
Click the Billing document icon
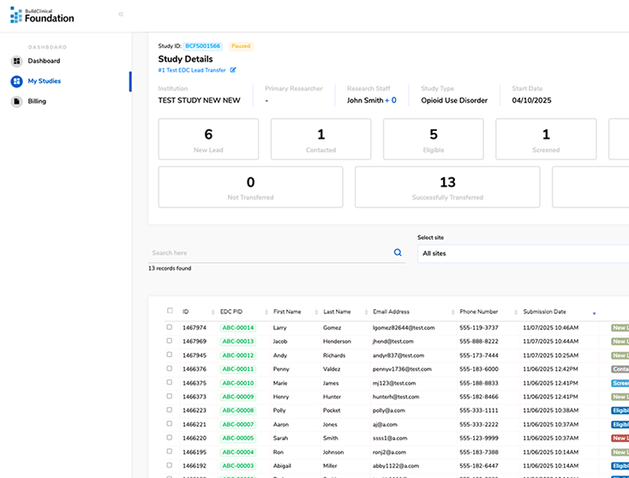pos(16,101)
